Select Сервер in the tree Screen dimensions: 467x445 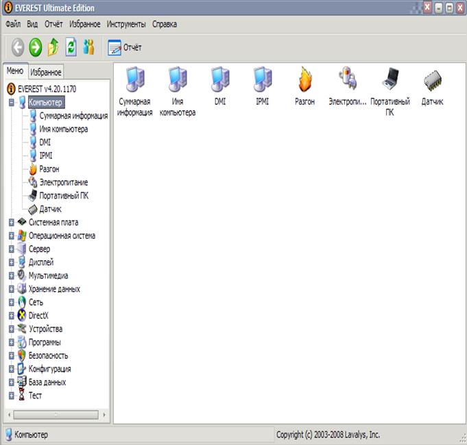pyautogui.click(x=39, y=249)
